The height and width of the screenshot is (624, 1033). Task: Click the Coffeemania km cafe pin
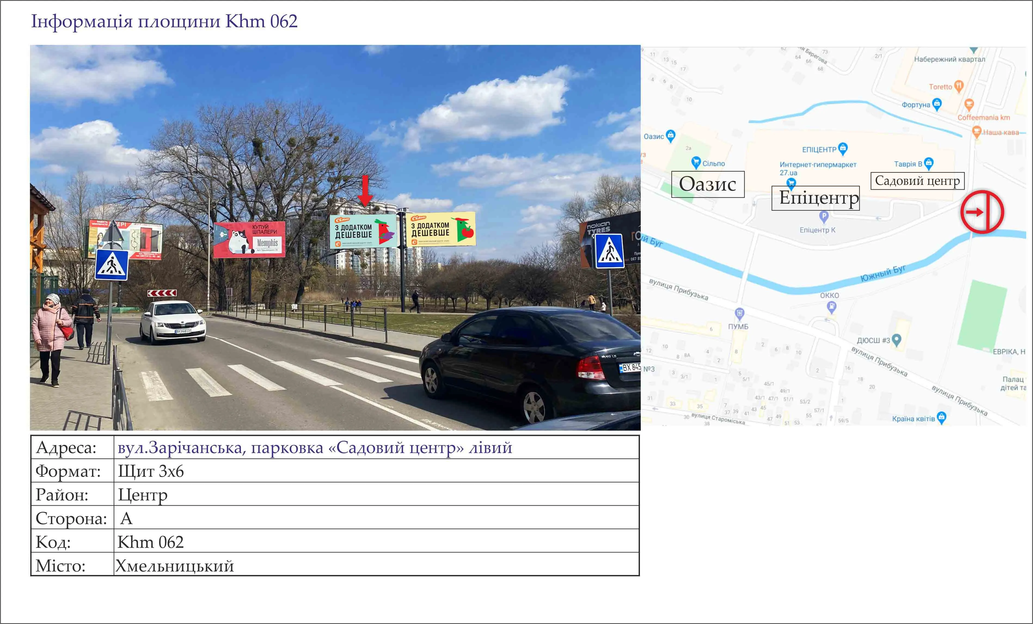click(969, 103)
